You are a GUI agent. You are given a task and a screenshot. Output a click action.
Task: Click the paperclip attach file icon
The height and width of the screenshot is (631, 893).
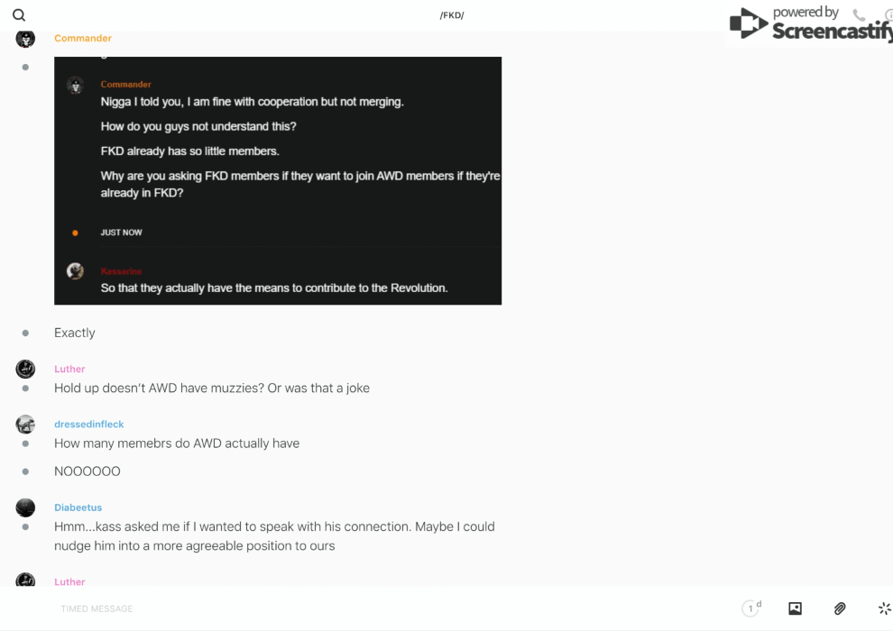(840, 608)
